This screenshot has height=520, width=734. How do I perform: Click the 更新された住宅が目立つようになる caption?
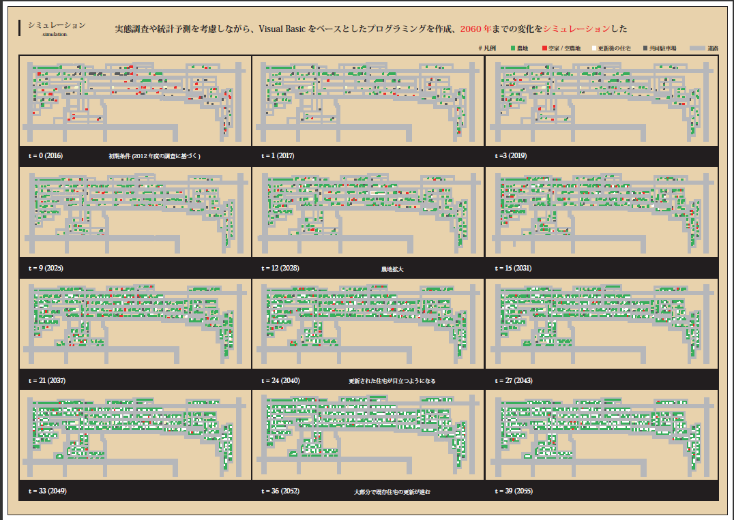click(x=392, y=381)
